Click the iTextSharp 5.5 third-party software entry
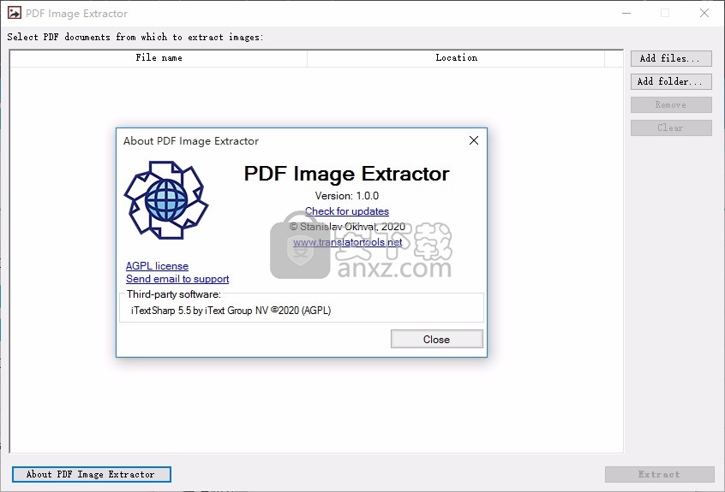Viewport: 725px width, 492px height. tap(231, 311)
